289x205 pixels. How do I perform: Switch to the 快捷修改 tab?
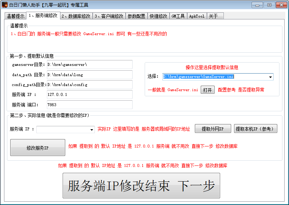(x=158, y=16)
